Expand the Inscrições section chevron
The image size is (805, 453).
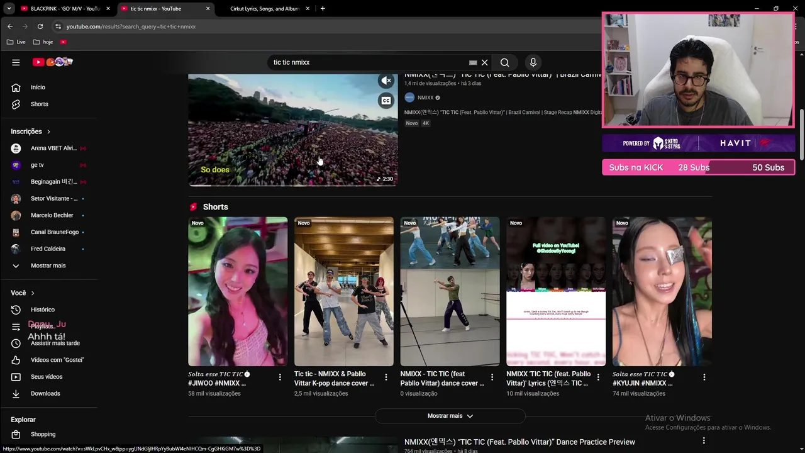click(x=48, y=131)
